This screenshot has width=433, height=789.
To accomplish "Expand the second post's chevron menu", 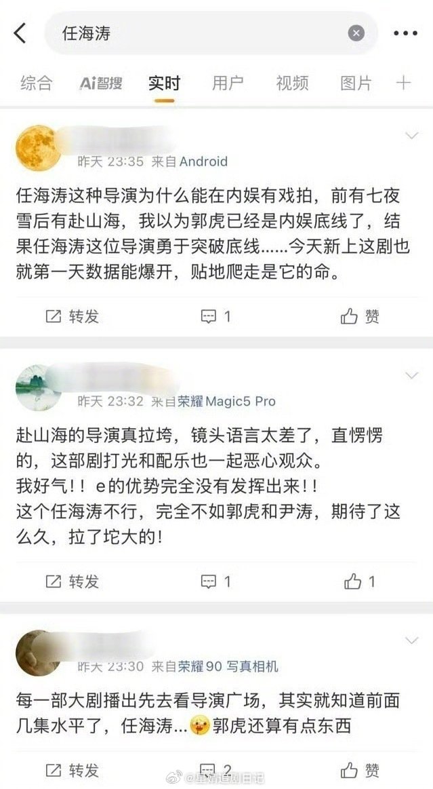I will pyautogui.click(x=412, y=376).
